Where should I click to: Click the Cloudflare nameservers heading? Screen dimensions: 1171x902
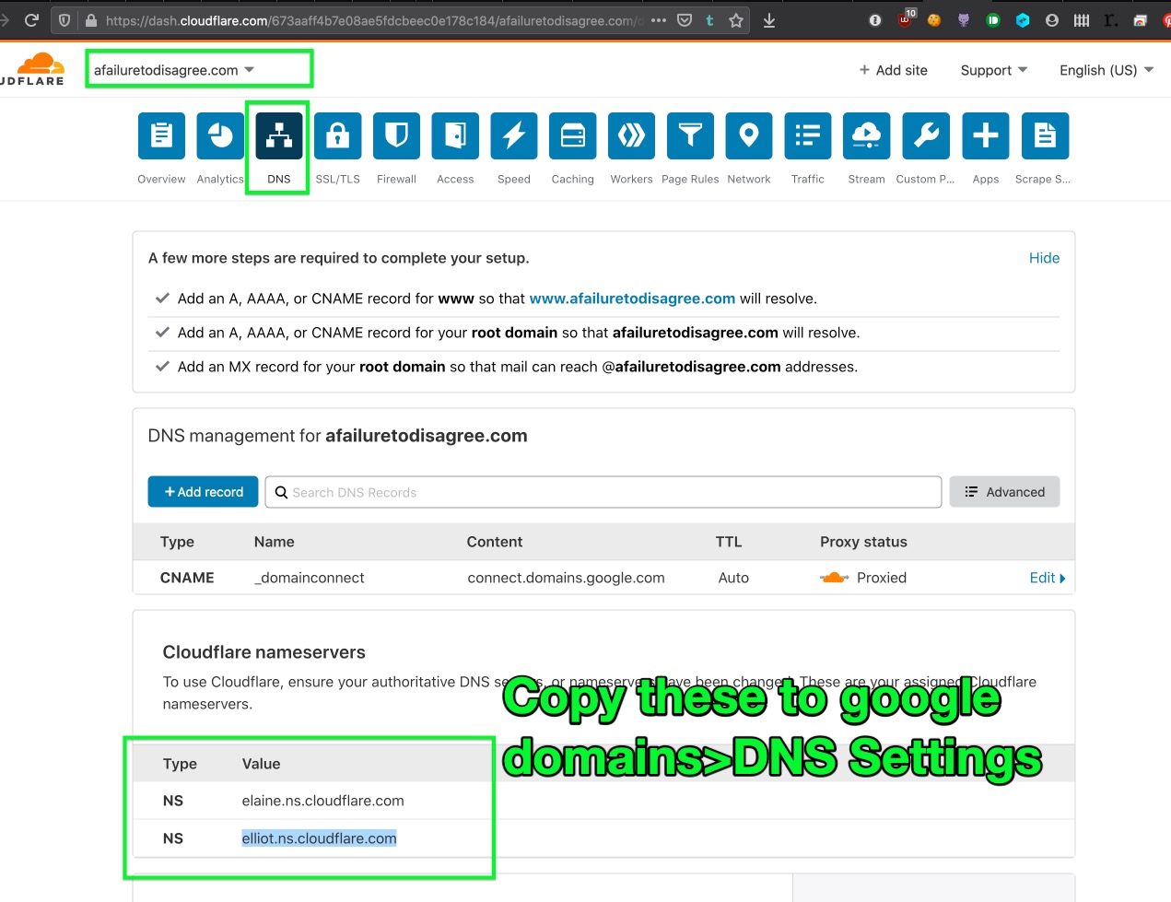click(x=264, y=652)
